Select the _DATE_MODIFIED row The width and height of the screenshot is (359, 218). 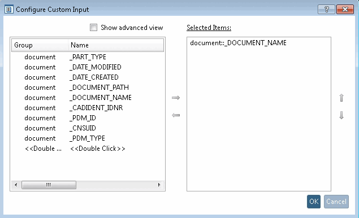[88, 67]
